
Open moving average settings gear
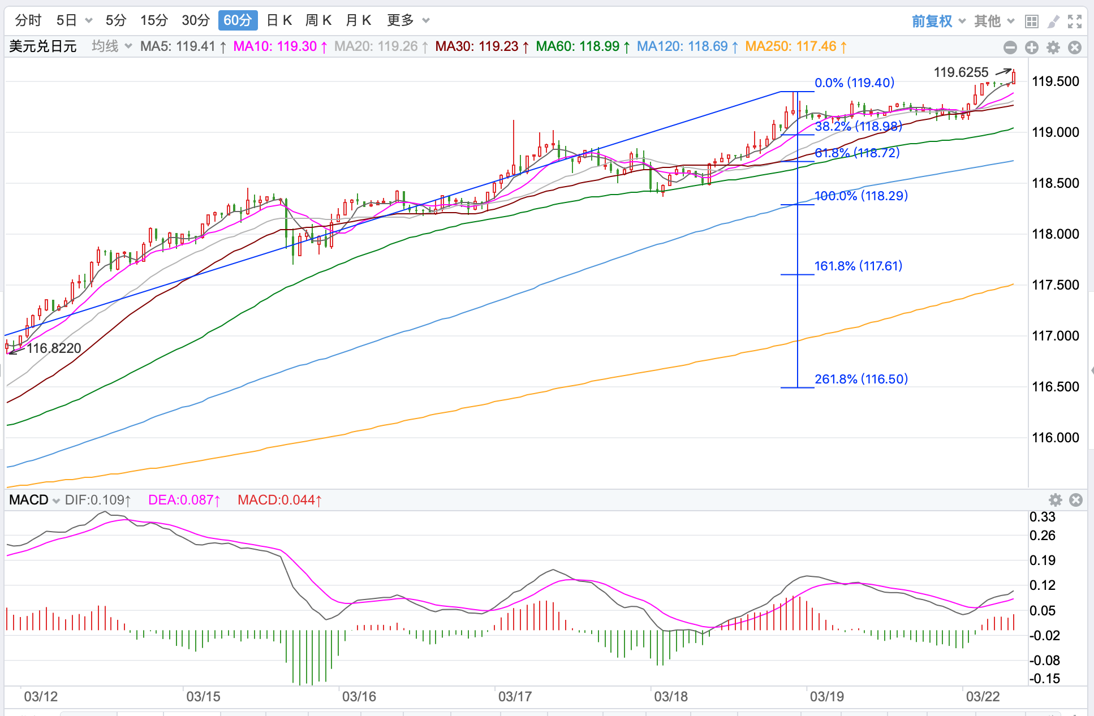tap(1053, 48)
